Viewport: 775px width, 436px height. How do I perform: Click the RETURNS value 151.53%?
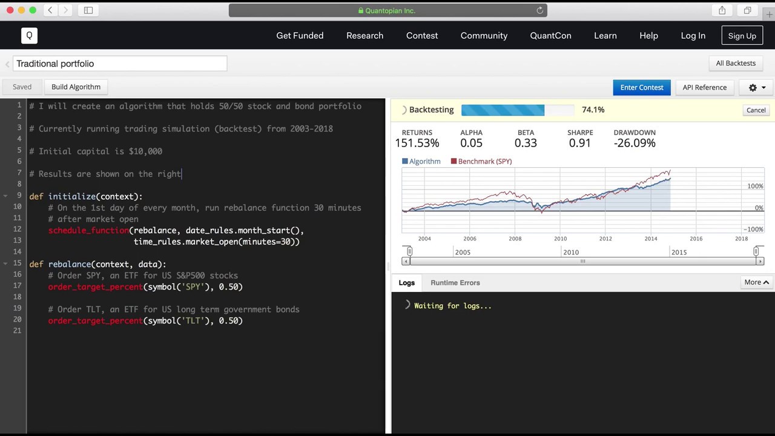417,143
